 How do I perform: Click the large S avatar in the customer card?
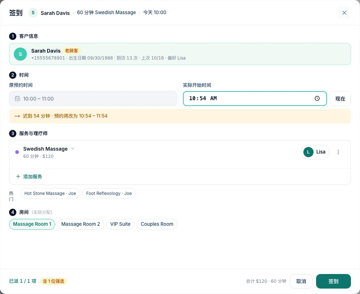[20, 54]
